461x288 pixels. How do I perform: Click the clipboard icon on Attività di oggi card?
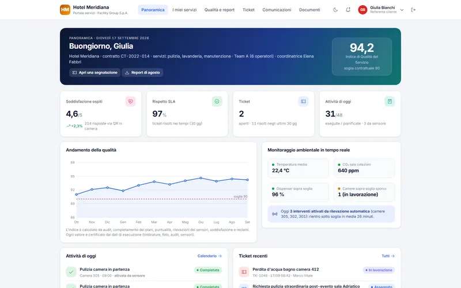[390, 101]
